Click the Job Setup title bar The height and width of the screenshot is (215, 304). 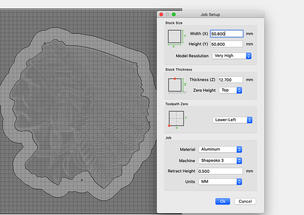coord(211,15)
